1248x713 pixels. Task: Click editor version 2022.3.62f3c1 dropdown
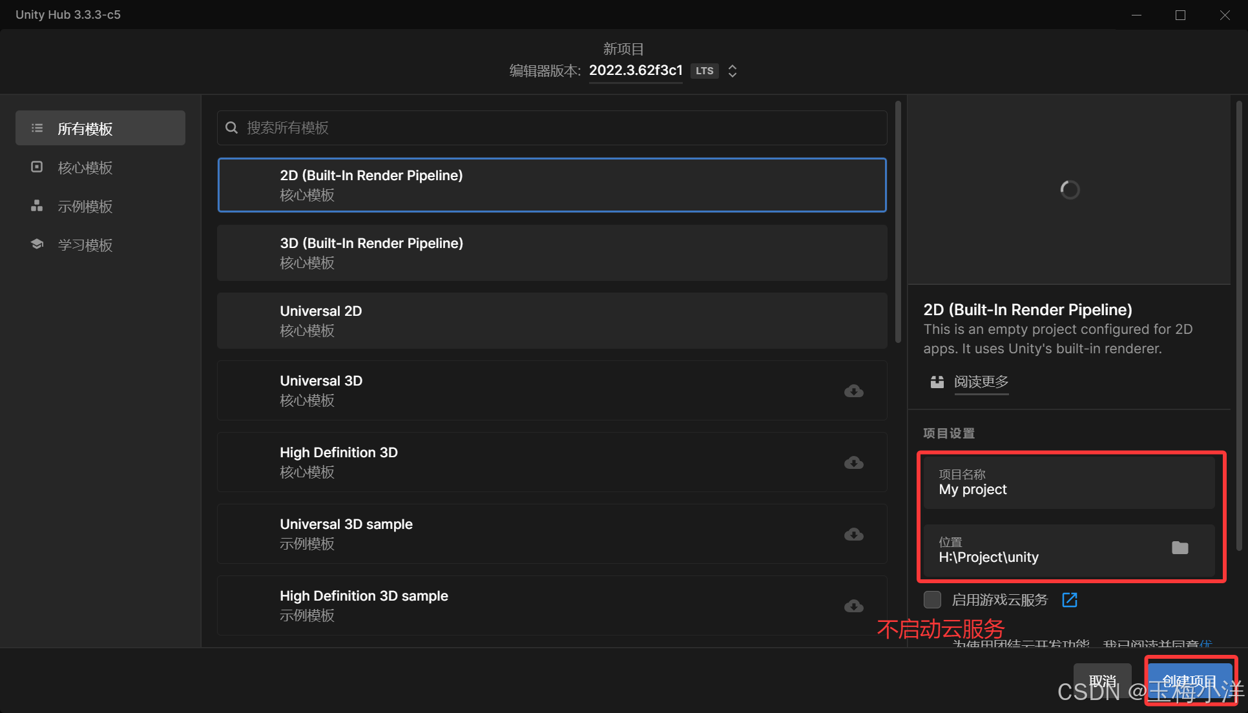point(636,70)
